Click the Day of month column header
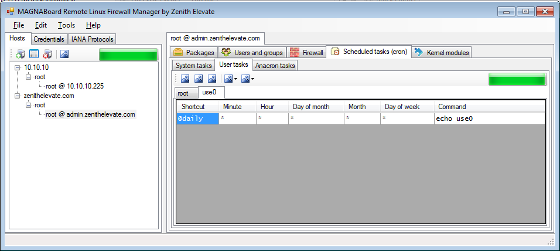Screen dimensions: 560x251 [x=316, y=107]
